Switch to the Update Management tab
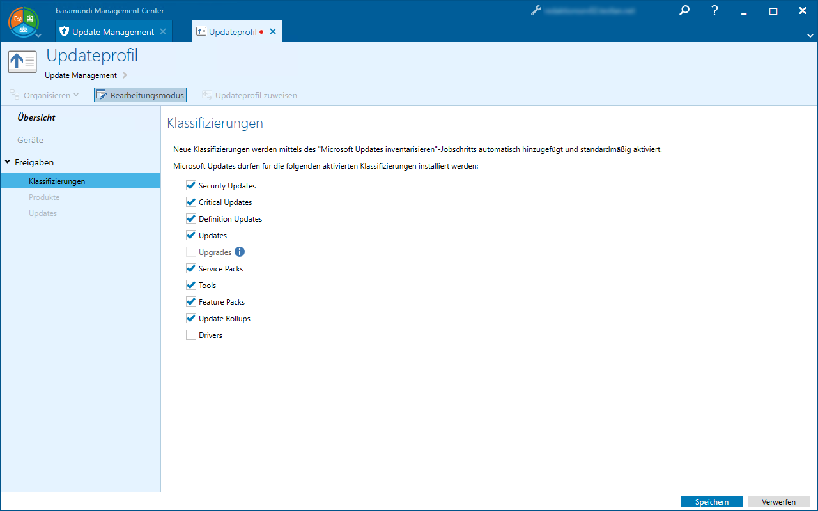The height and width of the screenshot is (511, 818). (112, 32)
